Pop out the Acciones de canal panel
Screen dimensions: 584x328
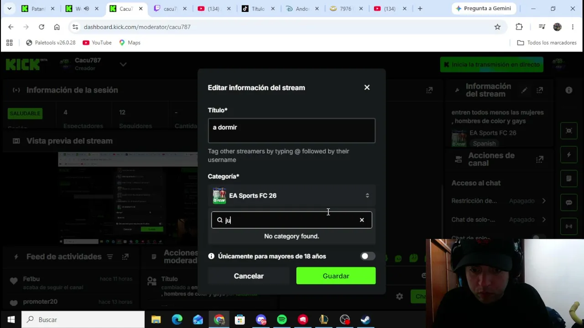pyautogui.click(x=540, y=159)
